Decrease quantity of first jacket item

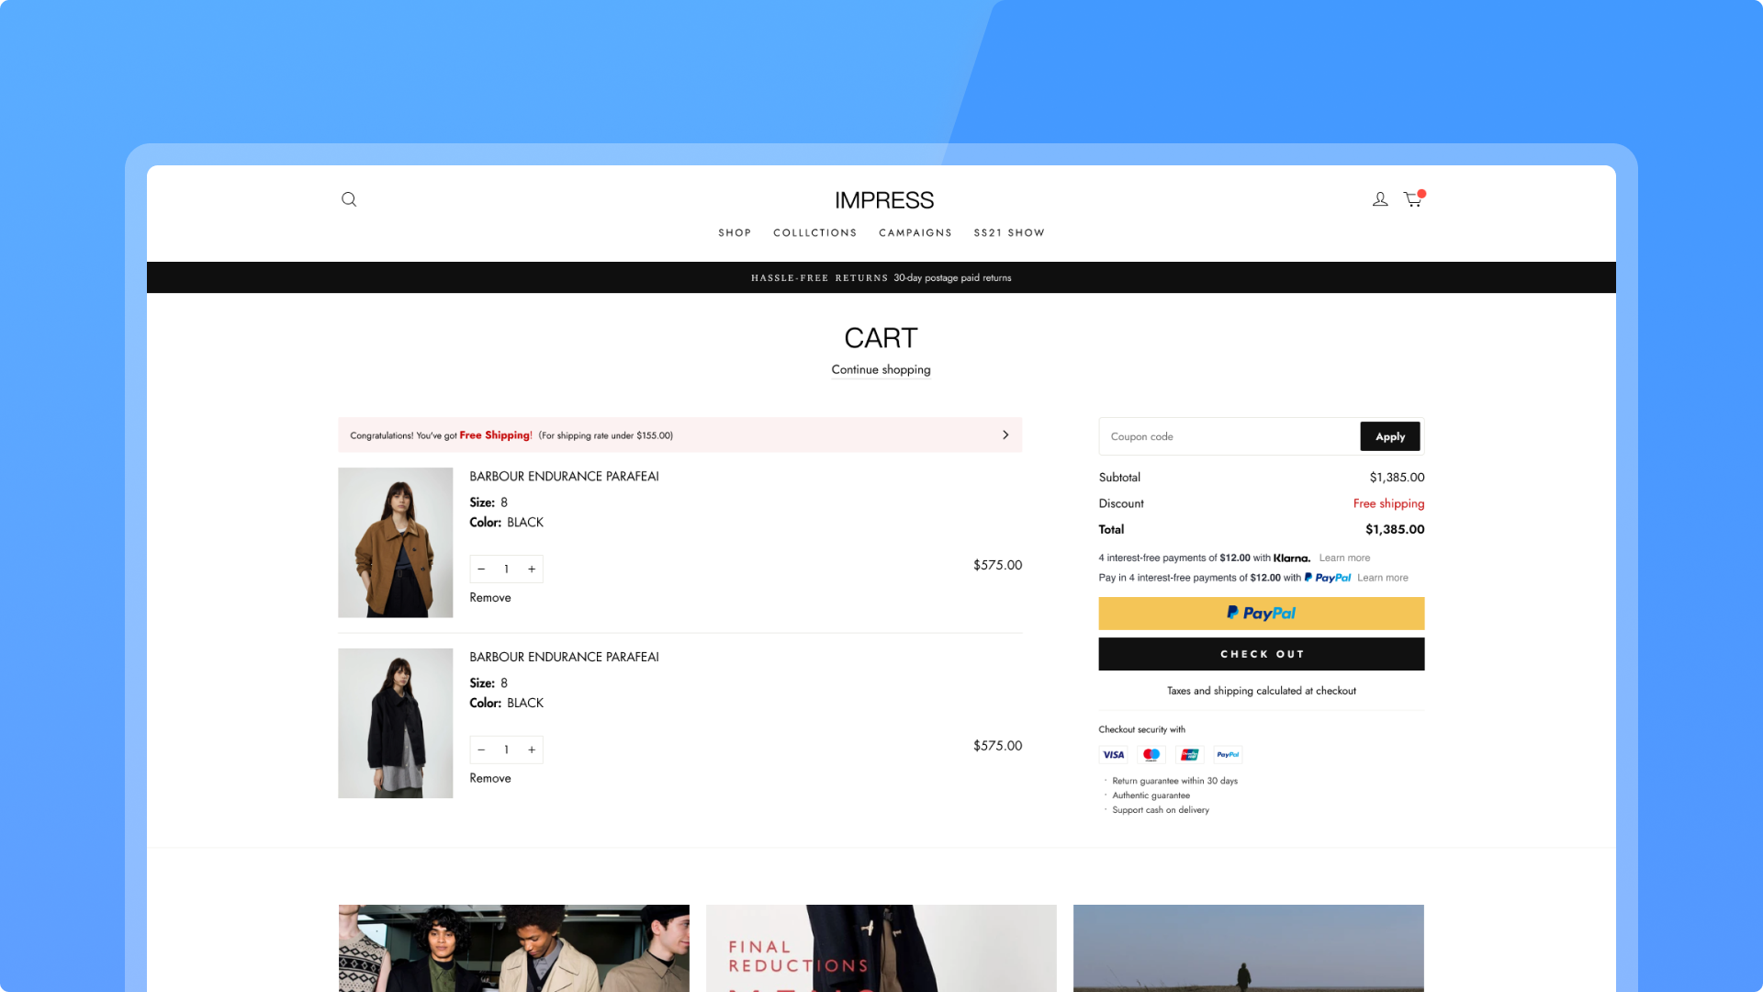pyautogui.click(x=481, y=569)
